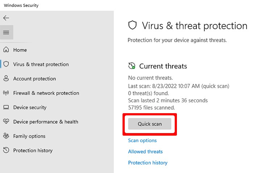Click the Current threats status icon
Screen dimensions: 261x173
(x=132, y=66)
